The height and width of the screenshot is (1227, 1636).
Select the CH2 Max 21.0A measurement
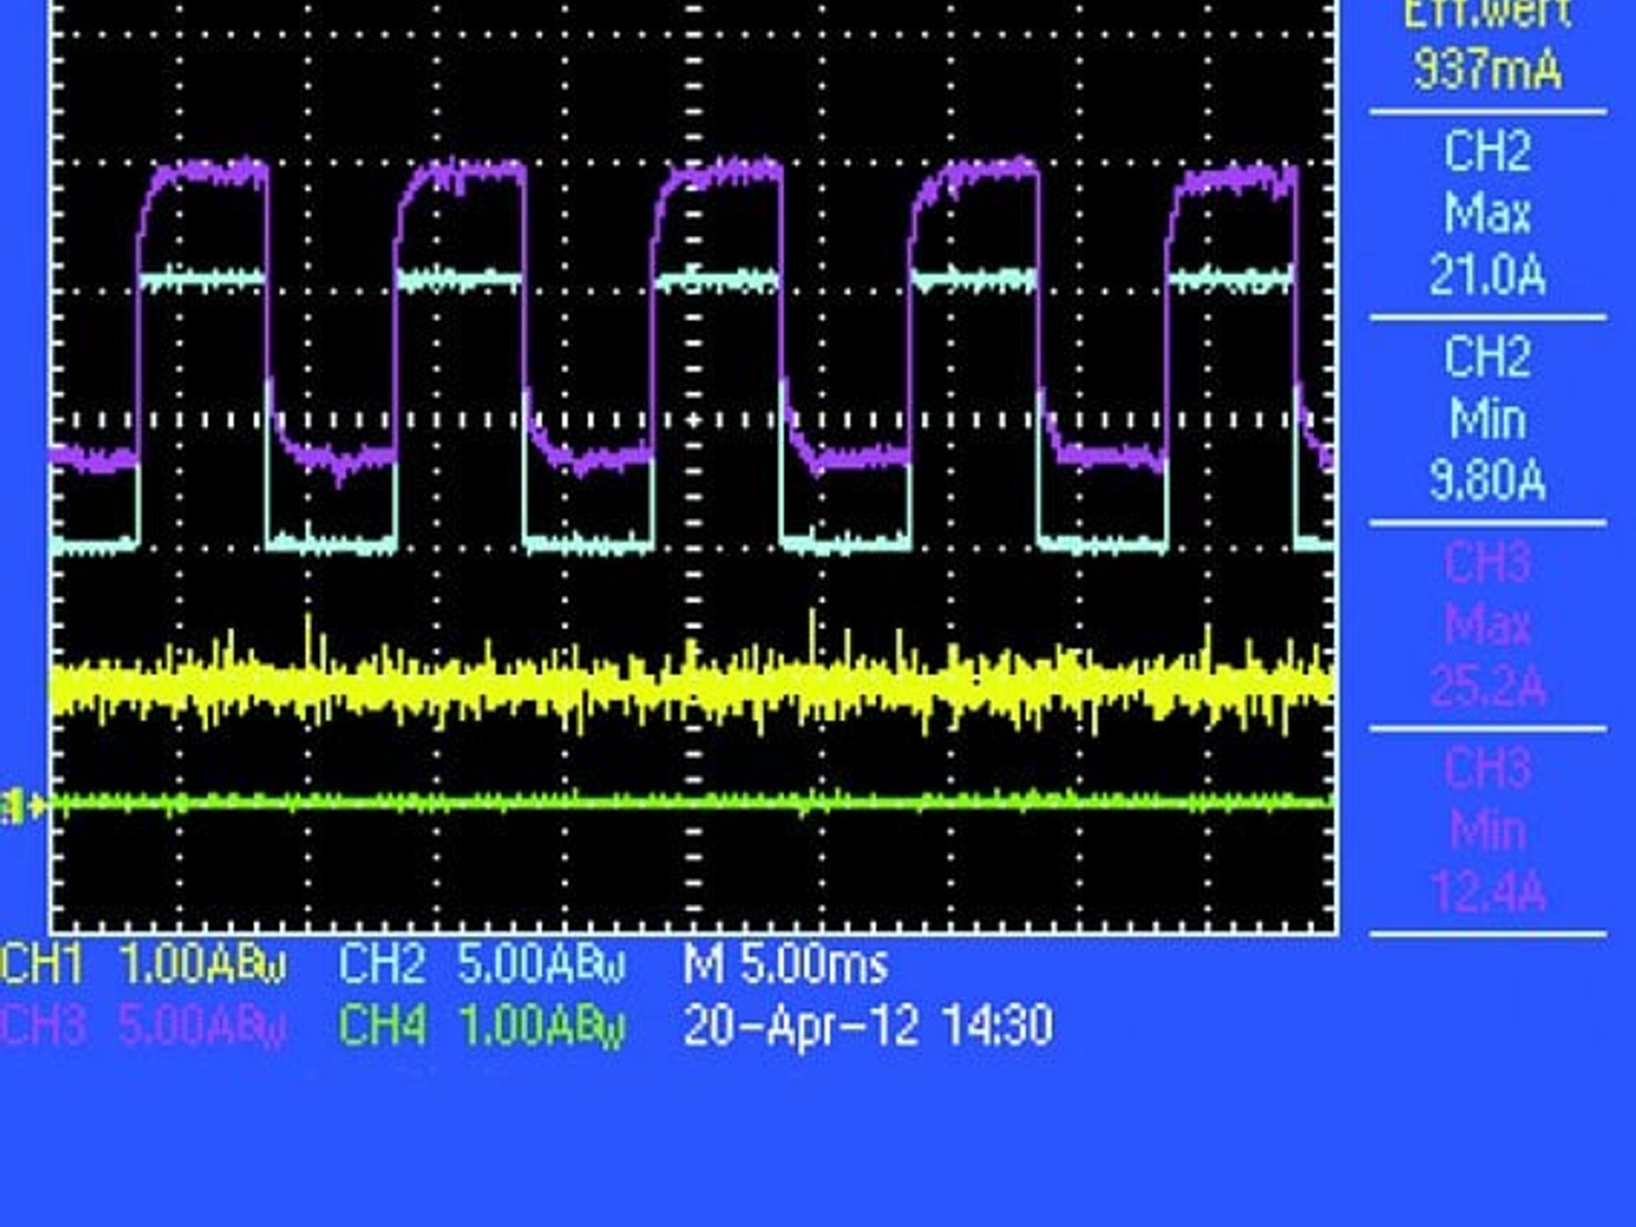1487,214
